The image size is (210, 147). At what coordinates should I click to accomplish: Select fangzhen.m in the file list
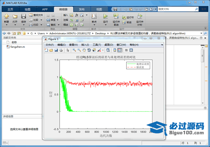[x=18, y=47]
